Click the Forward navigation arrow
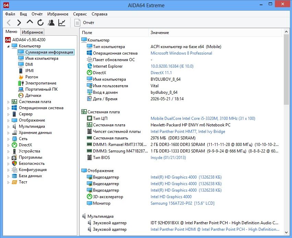Screen dimensions: 292x238 tap(19, 23)
